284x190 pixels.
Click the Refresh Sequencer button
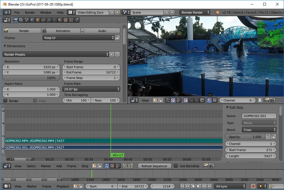pyautogui.click(x=154, y=166)
